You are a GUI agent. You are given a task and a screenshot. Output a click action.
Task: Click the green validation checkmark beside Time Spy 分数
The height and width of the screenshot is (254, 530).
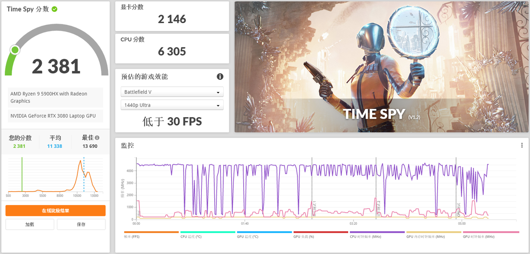point(54,9)
